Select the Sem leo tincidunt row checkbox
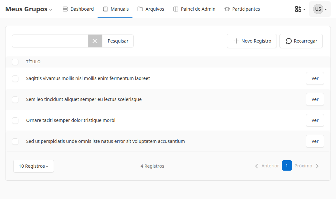The width and height of the screenshot is (336, 199). 15,99
